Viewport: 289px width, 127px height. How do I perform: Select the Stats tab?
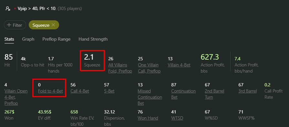pos(9,39)
